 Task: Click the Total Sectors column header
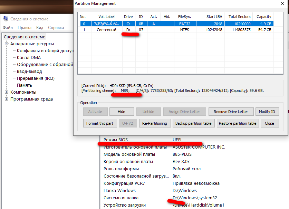pyautogui.click(x=239, y=17)
